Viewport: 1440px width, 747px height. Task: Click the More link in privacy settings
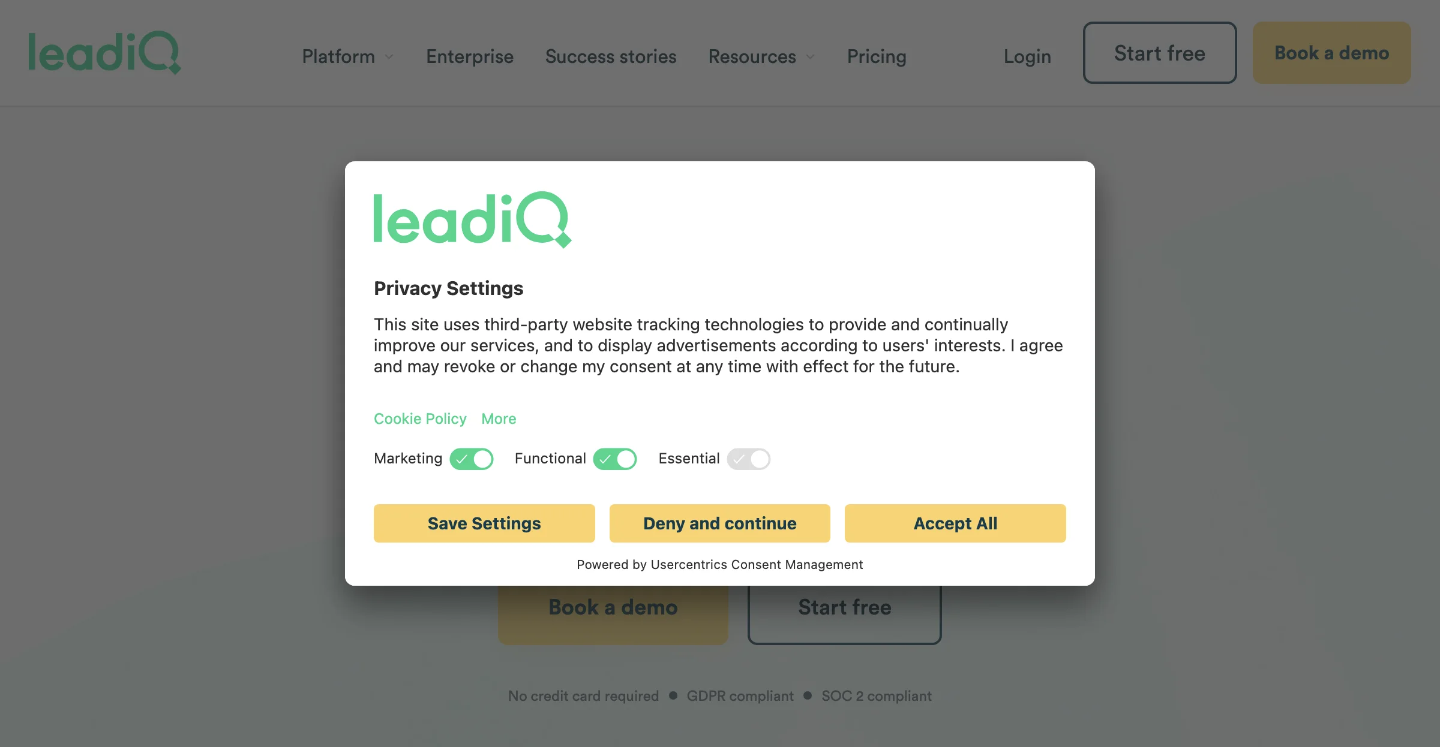499,418
